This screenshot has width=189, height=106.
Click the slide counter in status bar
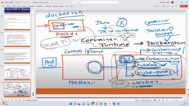click(5, 100)
